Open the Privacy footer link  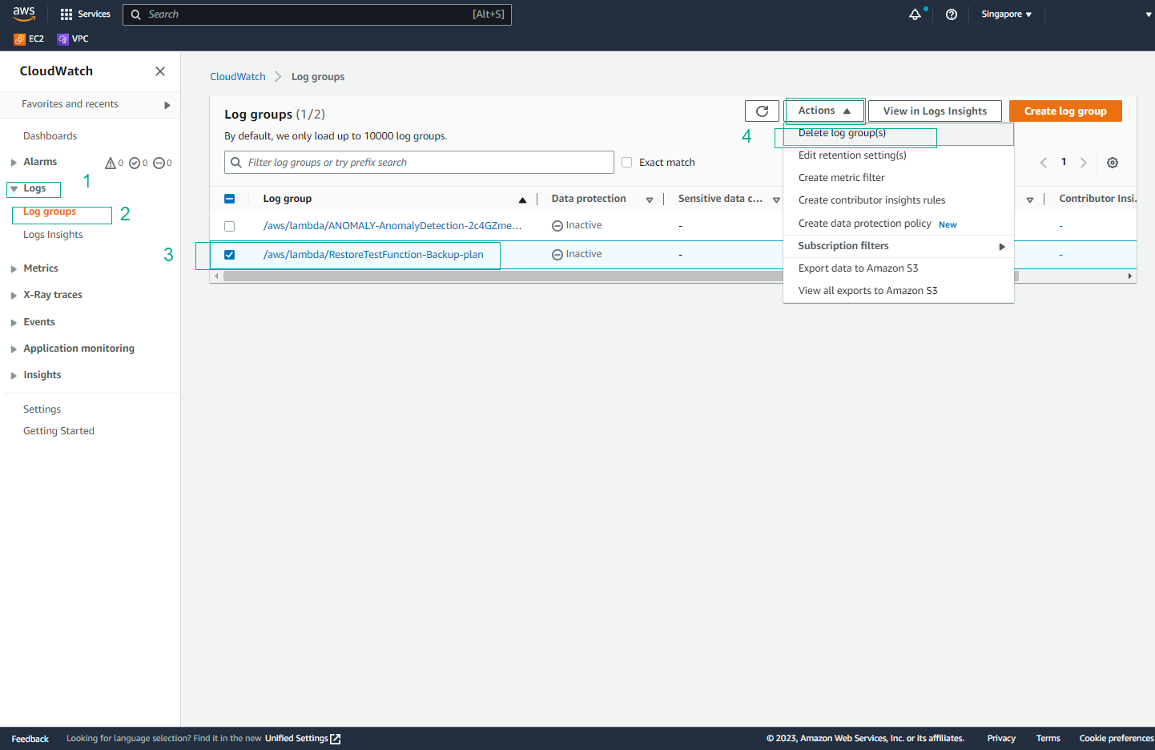click(1001, 739)
